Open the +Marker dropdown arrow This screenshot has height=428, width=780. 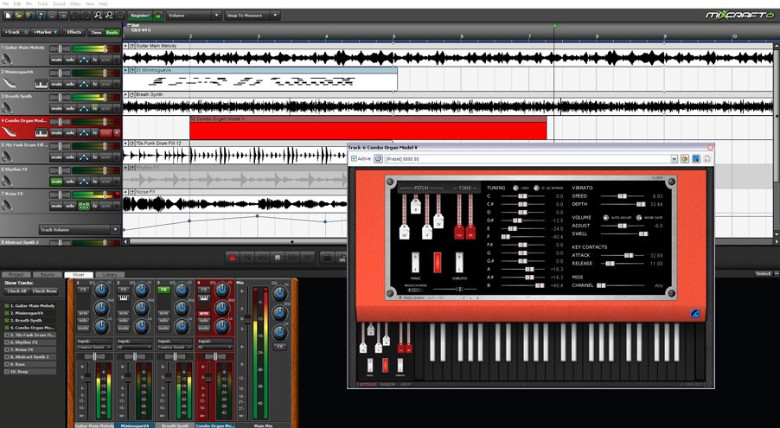click(55, 32)
